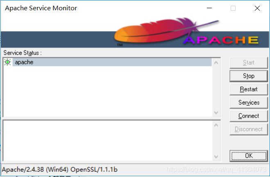270x177 pixels.
Task: Open the Services button
Action: tap(249, 102)
